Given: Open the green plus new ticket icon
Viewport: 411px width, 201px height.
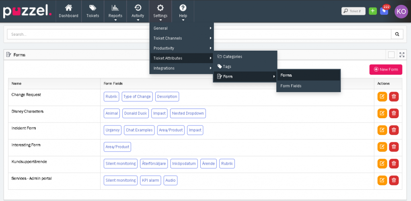Looking at the screenshot, I should click(x=373, y=11).
